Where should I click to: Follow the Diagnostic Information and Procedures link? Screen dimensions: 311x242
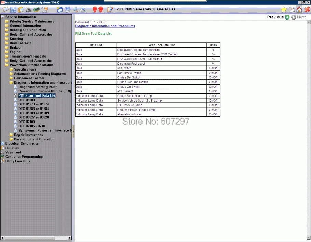tap(105, 26)
